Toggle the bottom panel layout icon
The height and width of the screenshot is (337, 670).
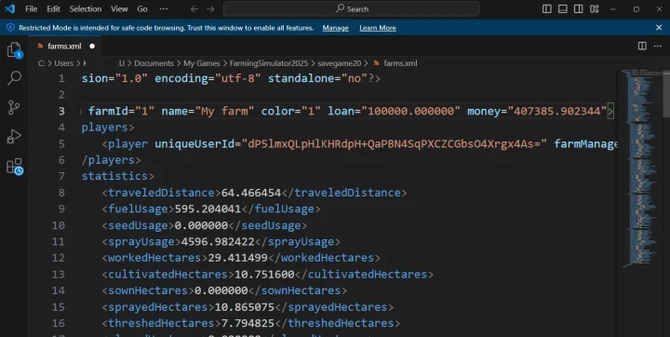point(563,9)
